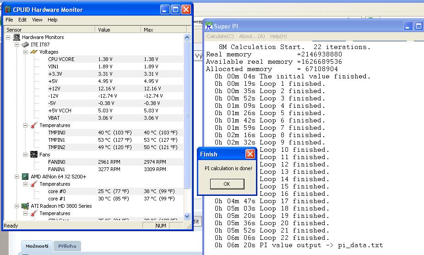Image resolution: width=424 pixels, height=255 pixels.
Task: Click the Ready status bar text
Action: tap(11, 226)
